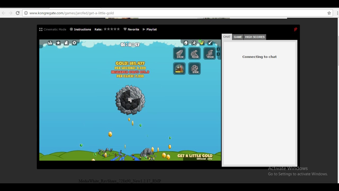Buy the 450K mine cart upgrade
This screenshot has width=339, height=191.
[x=209, y=54]
